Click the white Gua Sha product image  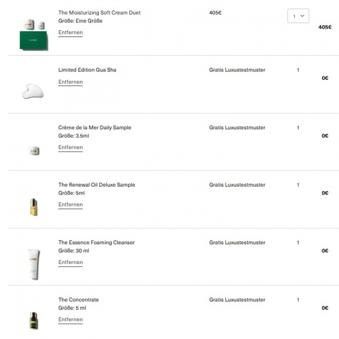(x=33, y=92)
